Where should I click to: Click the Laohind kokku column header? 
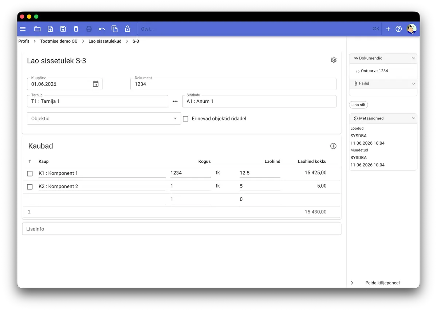(x=312, y=161)
